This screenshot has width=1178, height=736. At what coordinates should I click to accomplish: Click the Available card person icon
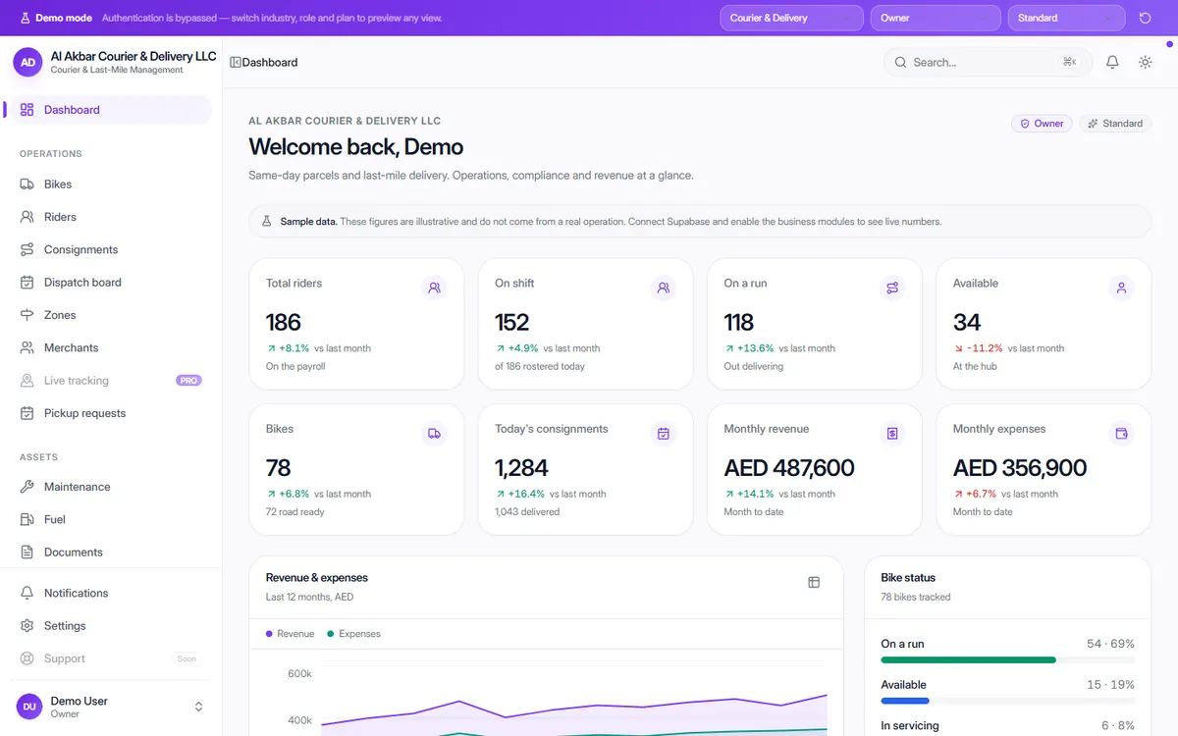coord(1121,288)
